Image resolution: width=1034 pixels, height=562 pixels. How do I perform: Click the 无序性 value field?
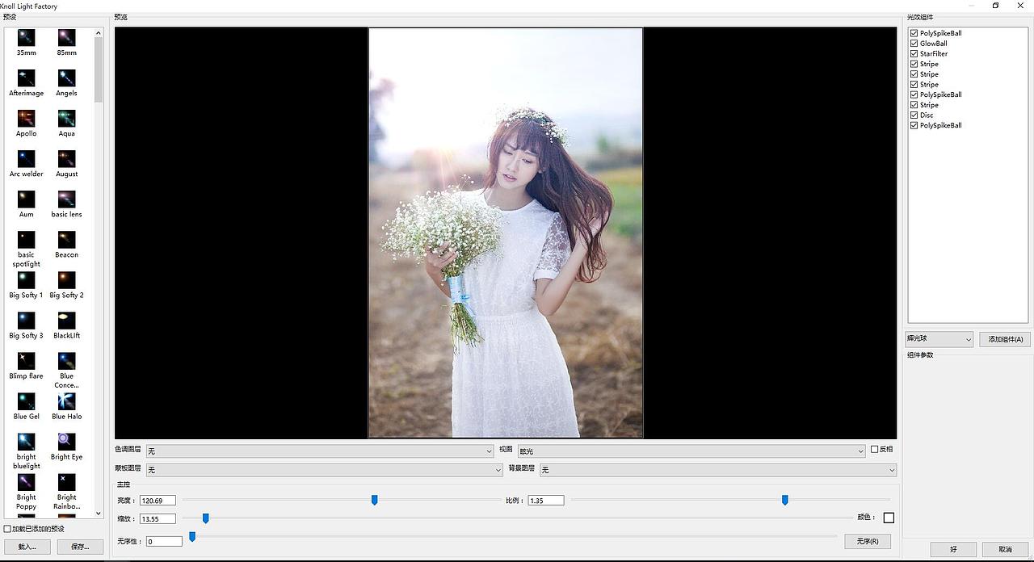point(164,542)
